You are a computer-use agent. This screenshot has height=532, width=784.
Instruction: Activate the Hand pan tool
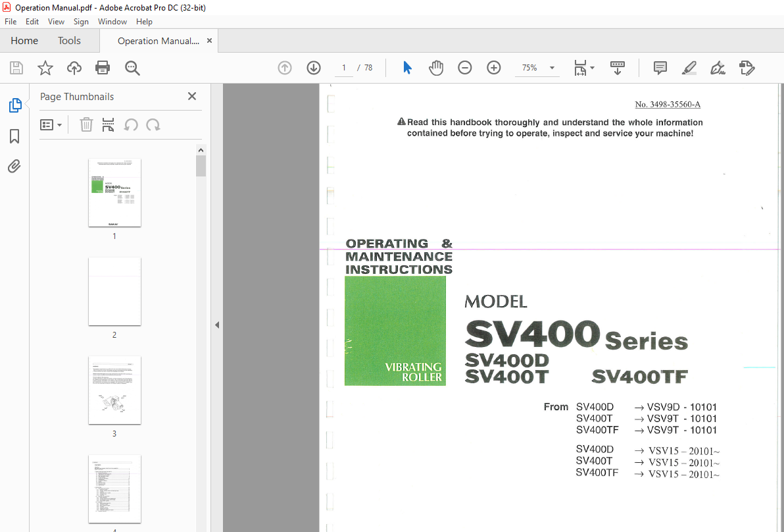pyautogui.click(x=436, y=68)
